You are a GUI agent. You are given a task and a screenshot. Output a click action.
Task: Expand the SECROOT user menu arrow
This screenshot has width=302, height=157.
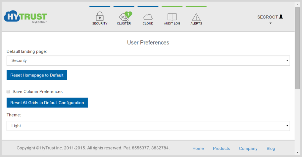pyautogui.click(x=271, y=23)
